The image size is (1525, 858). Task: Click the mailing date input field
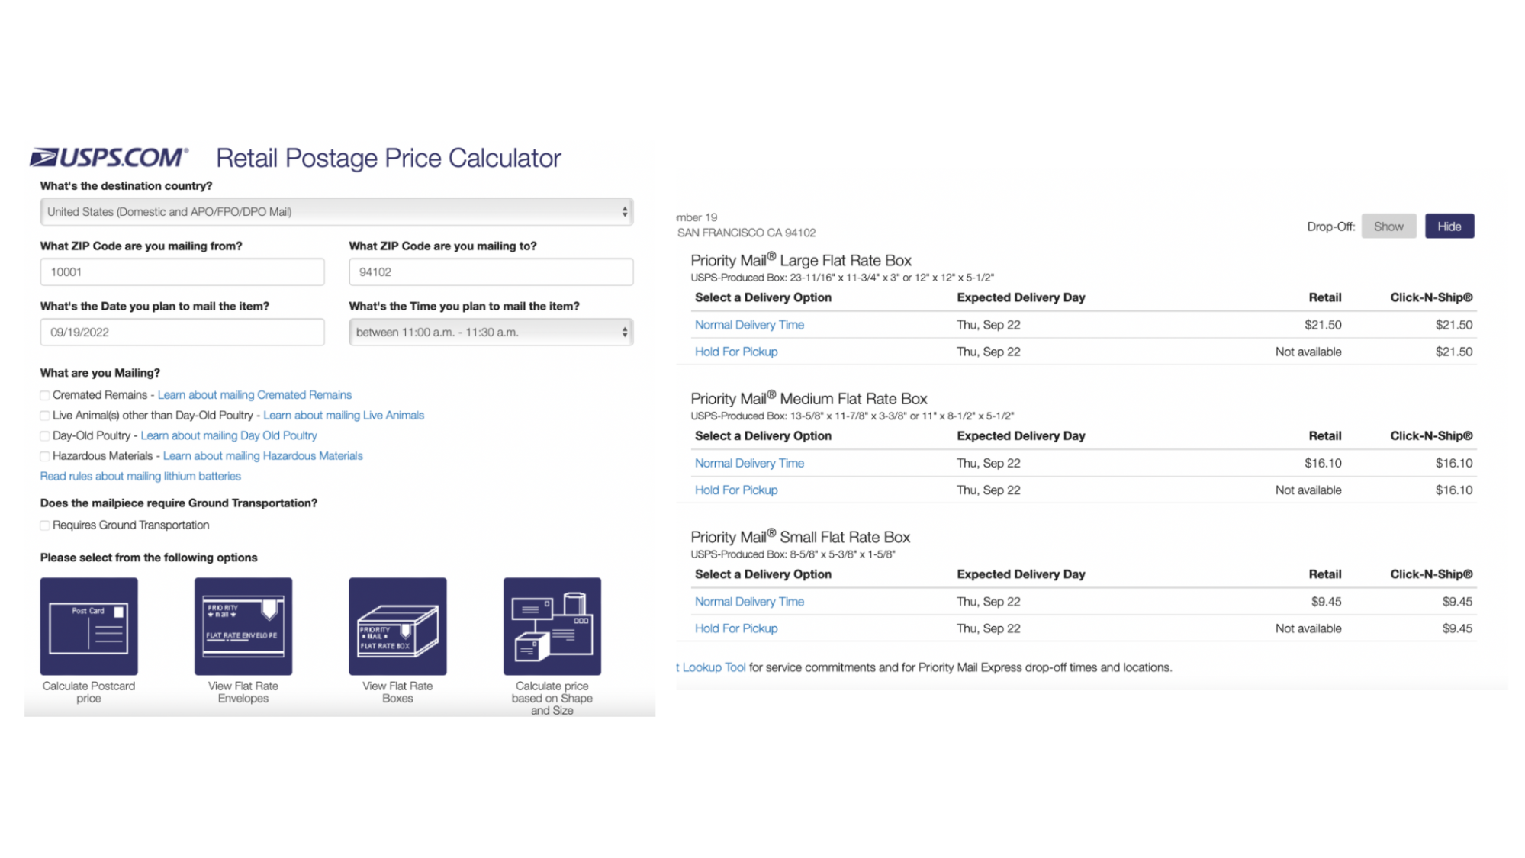[182, 331]
